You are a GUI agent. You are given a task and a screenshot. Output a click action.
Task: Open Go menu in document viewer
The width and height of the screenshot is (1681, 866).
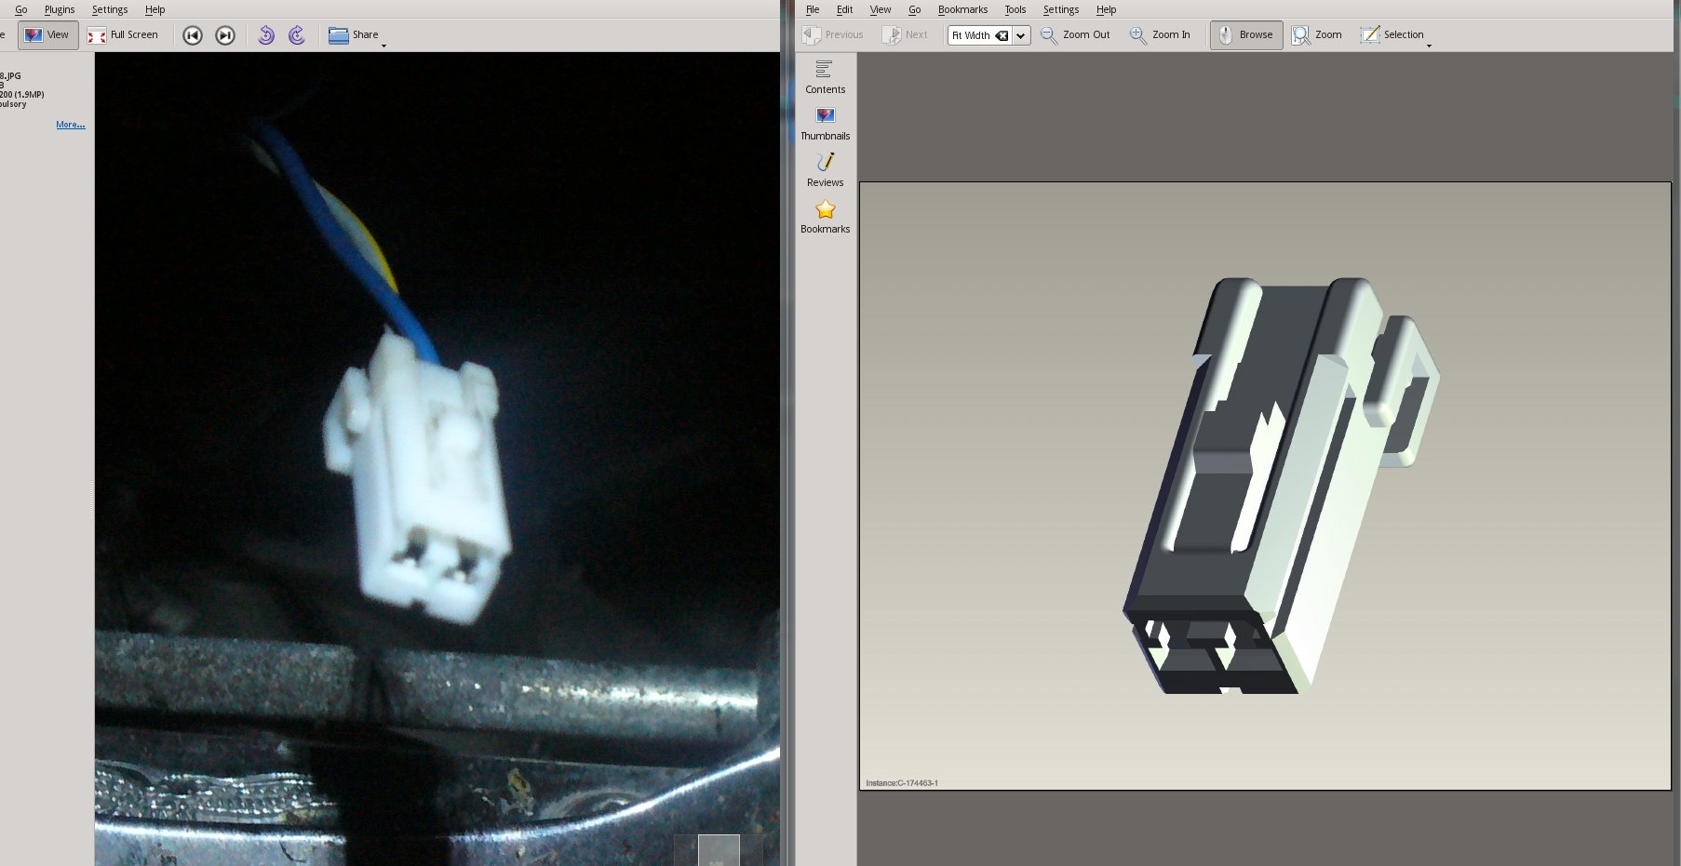pos(915,9)
